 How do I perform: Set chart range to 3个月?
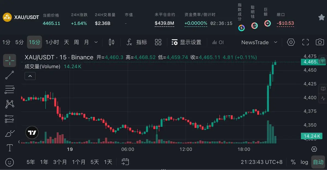[x=60, y=162]
